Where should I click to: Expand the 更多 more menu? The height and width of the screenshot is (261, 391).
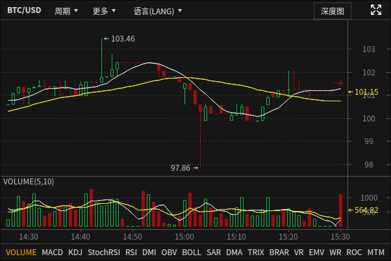click(104, 11)
